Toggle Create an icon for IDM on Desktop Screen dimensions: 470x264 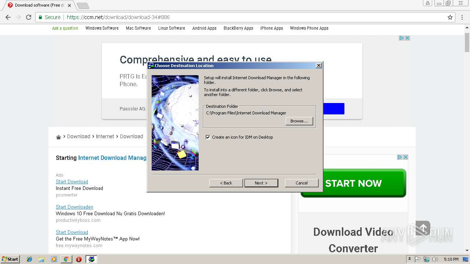click(208, 137)
